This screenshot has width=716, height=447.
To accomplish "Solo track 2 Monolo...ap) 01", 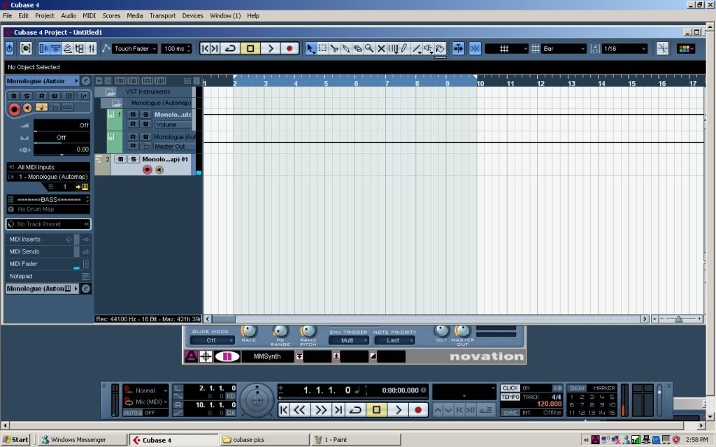I will click(134, 159).
